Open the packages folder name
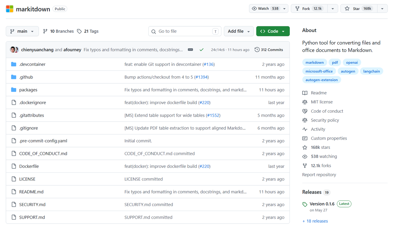The width and height of the screenshot is (393, 226). coord(28,90)
